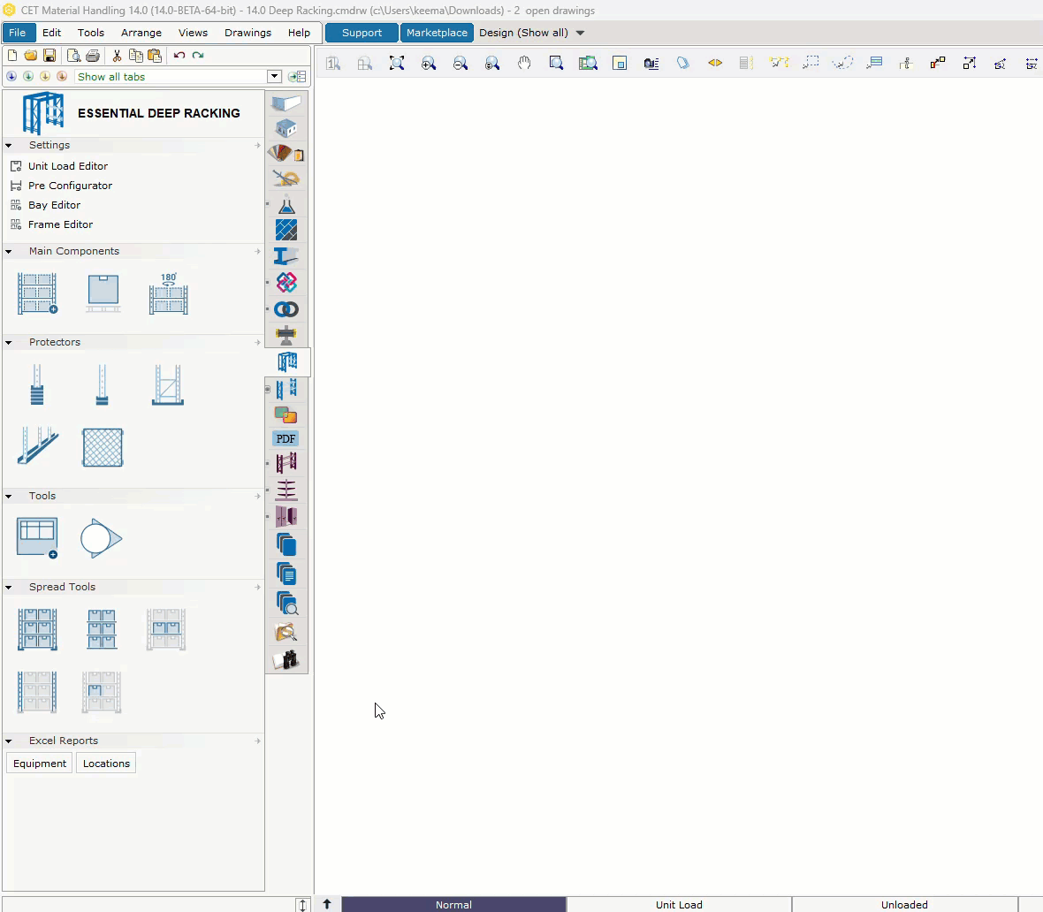Toggle the Unloaded status bar option
1043x912 pixels.
[x=904, y=905]
